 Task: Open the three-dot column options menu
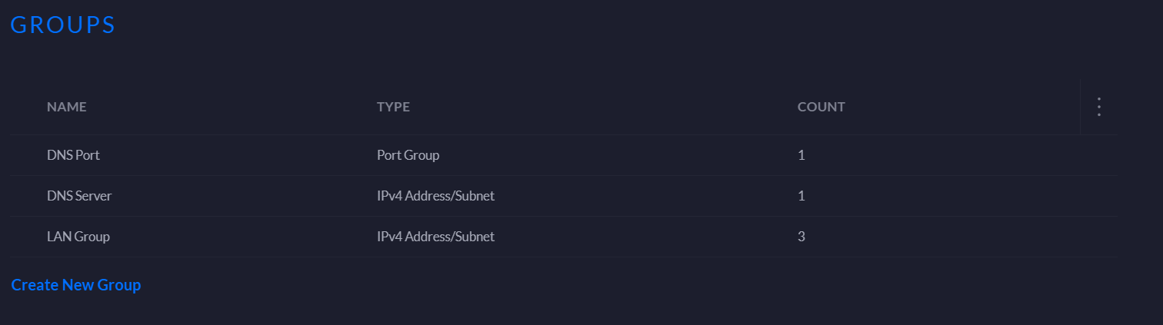click(x=1099, y=107)
